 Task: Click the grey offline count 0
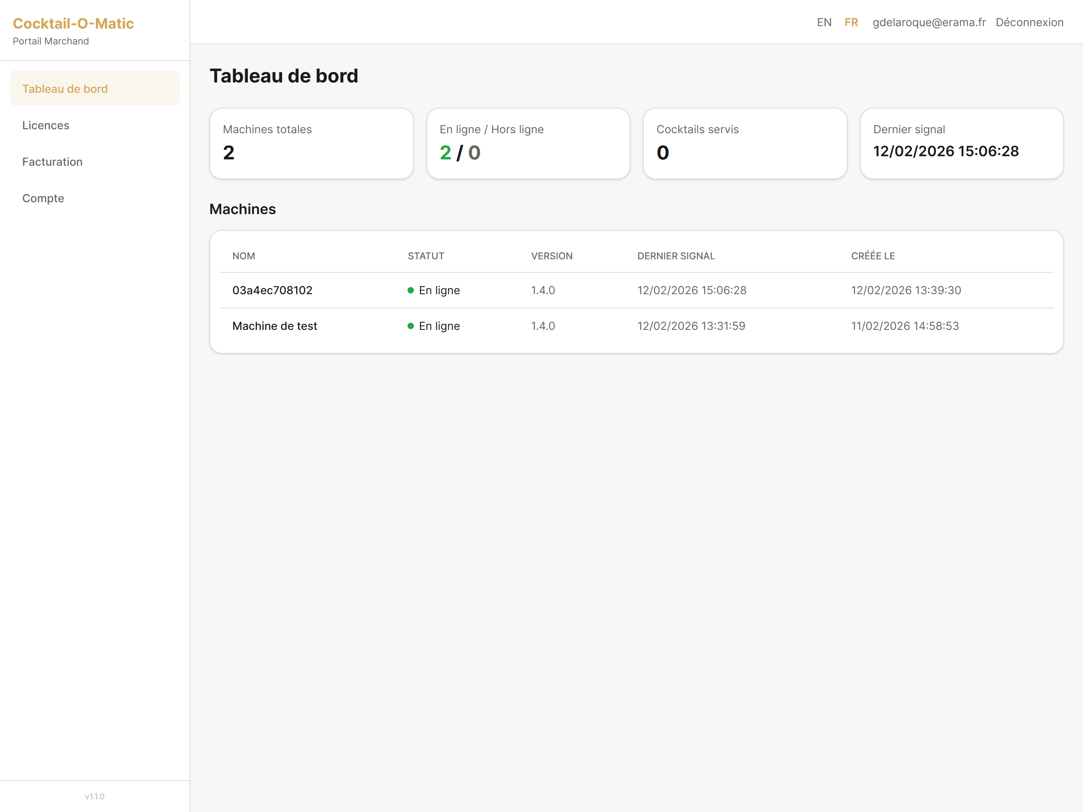point(475,153)
